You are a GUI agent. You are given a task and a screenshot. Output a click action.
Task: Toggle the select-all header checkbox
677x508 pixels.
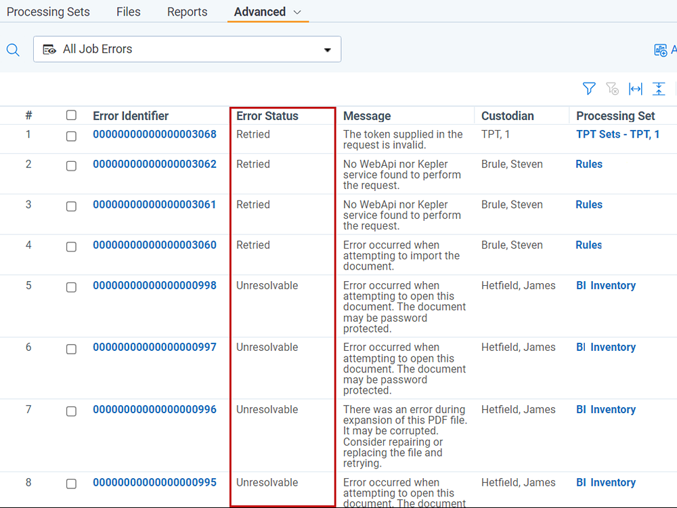click(71, 115)
